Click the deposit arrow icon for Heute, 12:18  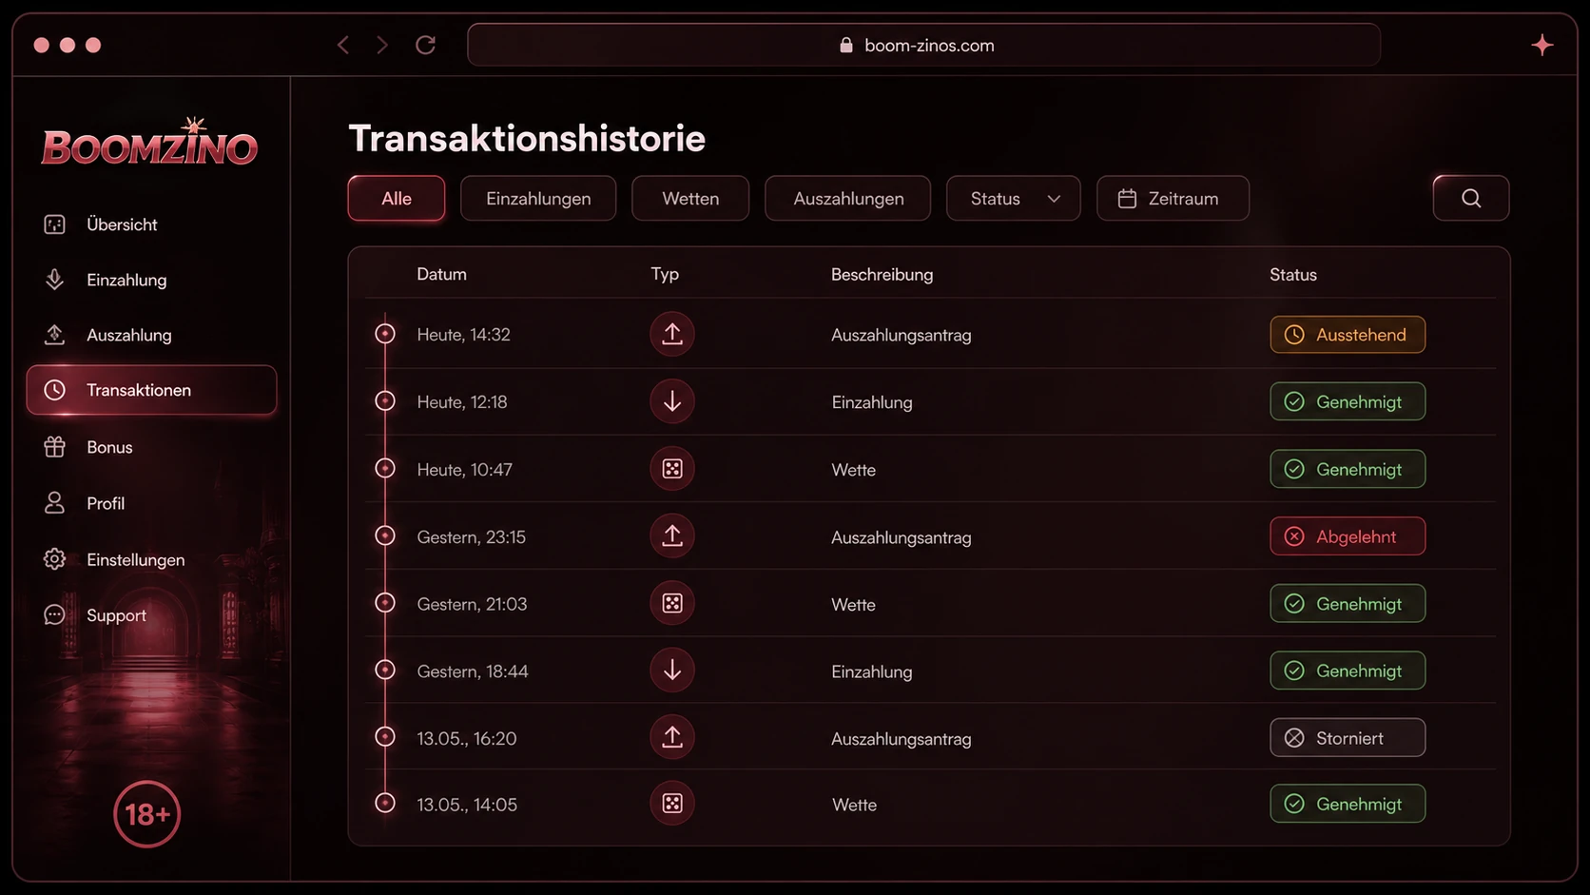pos(672,401)
